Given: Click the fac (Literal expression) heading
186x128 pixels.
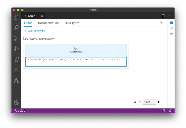Looking at the screenshot, I should 39,38.
